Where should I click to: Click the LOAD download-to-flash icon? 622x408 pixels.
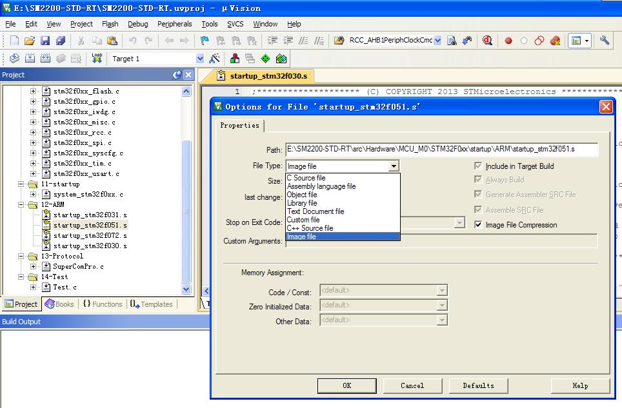click(x=97, y=59)
